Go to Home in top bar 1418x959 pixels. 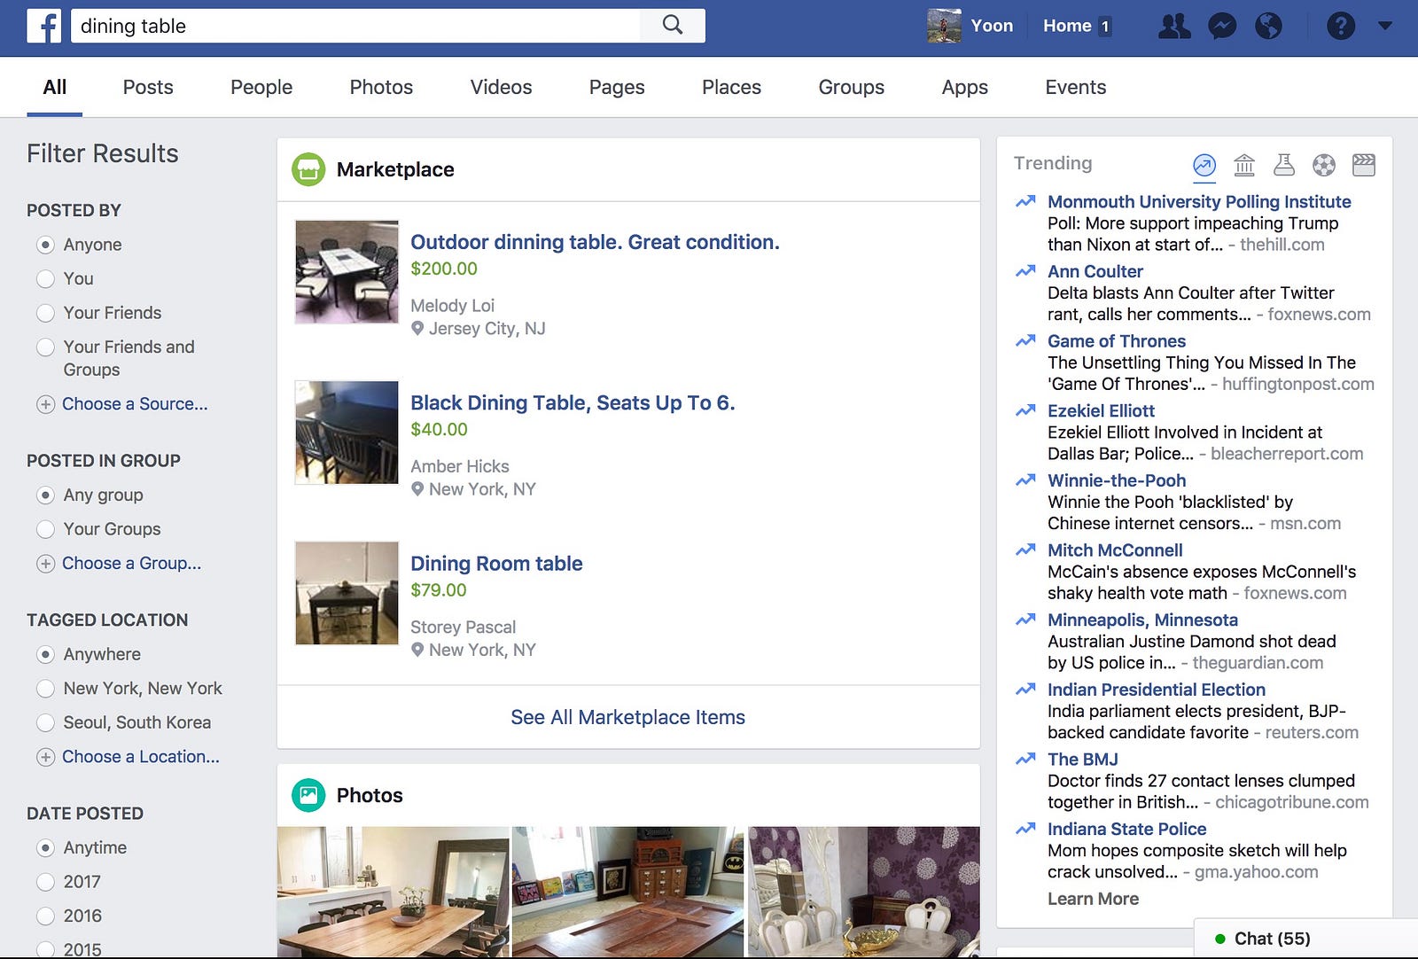click(1067, 26)
